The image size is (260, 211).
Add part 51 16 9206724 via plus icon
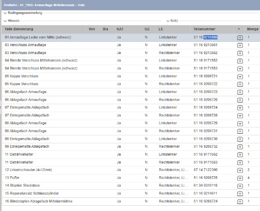tap(240, 108)
